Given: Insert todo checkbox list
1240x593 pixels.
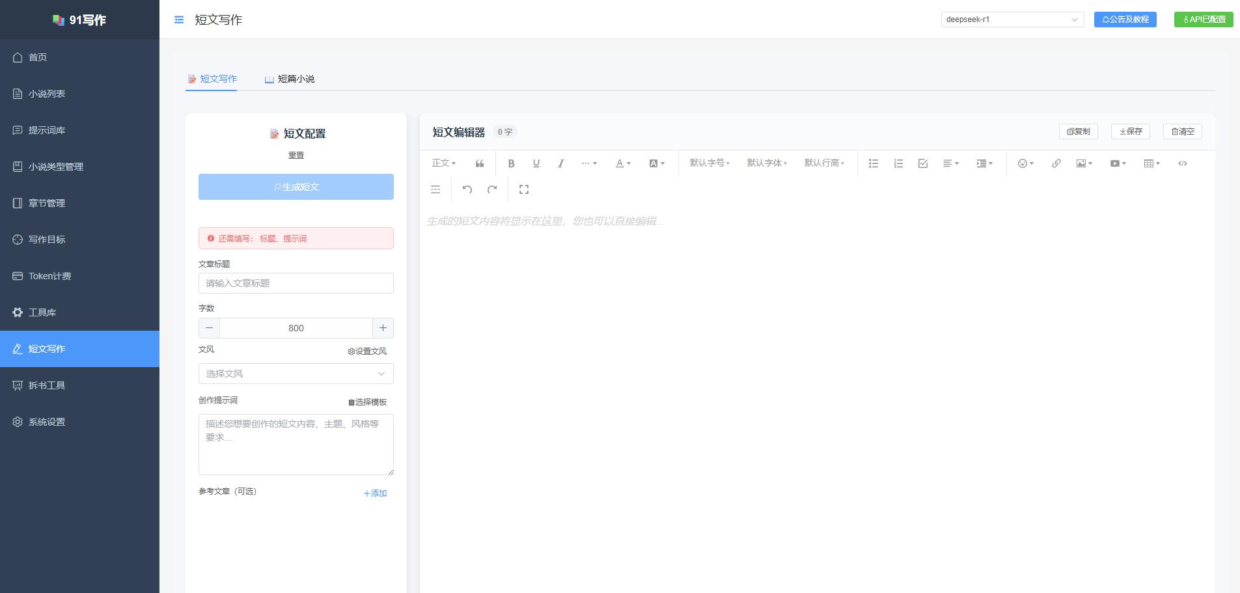Looking at the screenshot, I should (x=923, y=163).
